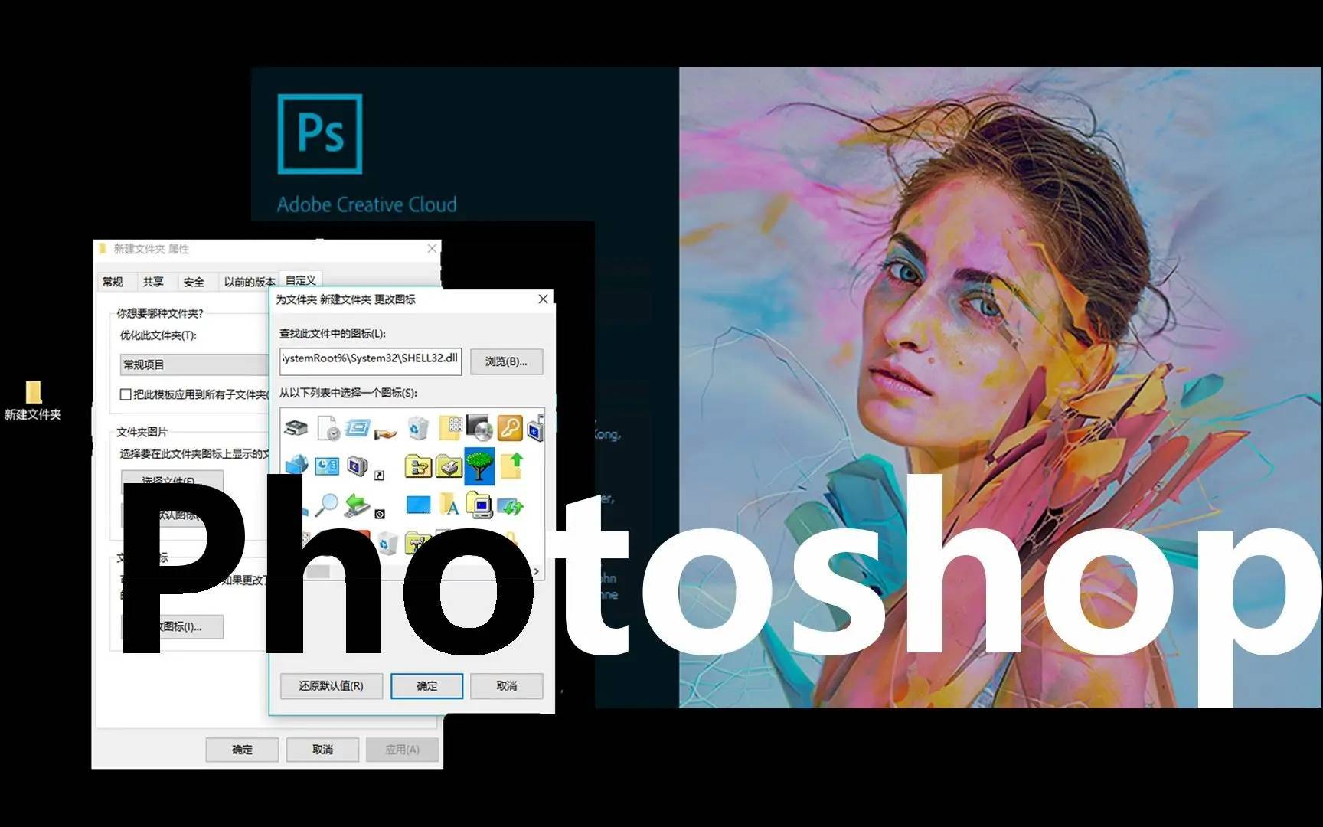Select the control panel chart icon
1323x827 pixels.
coord(327,465)
